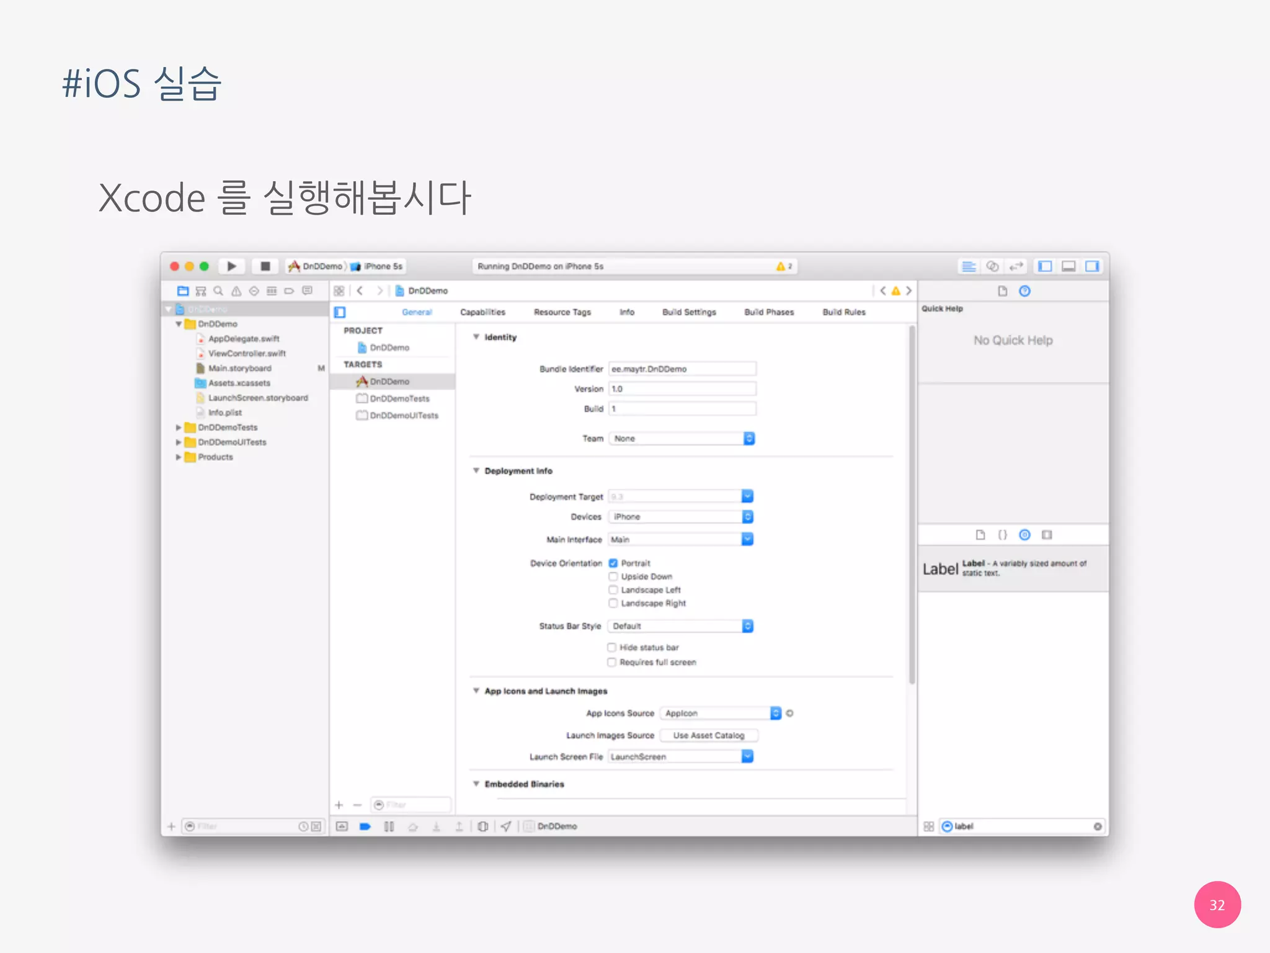Switch to the Build Phases tab
This screenshot has width=1270, height=953.
(769, 312)
